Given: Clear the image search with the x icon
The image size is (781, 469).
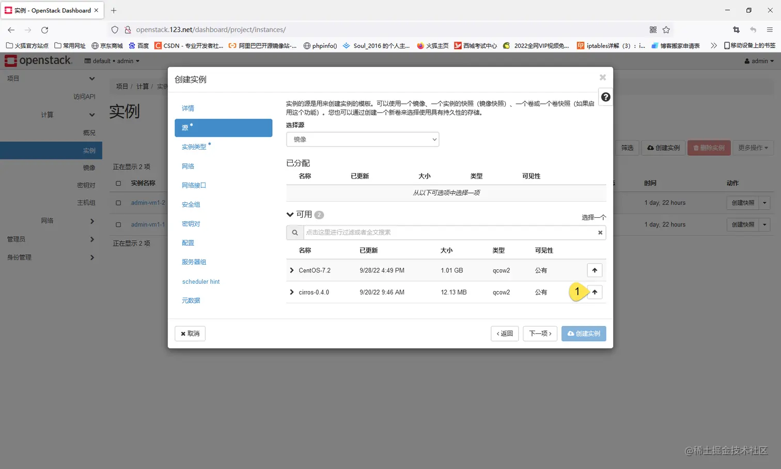Looking at the screenshot, I should click(x=600, y=232).
